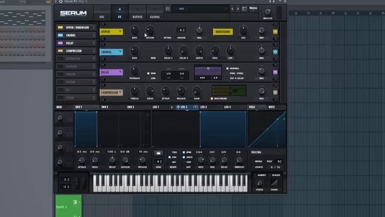
Task: Adjust the LFO Grid size stepper
Action: click(159, 162)
